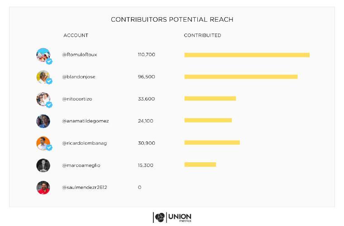
Task: Click @marcoameglio profile avatar
Action: click(x=43, y=165)
